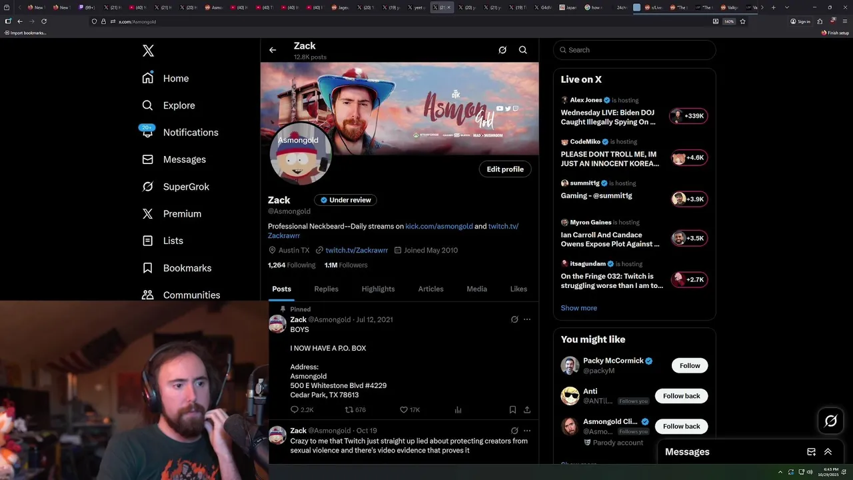
Task: Open Bookmarks from the sidebar
Action: pyautogui.click(x=177, y=268)
